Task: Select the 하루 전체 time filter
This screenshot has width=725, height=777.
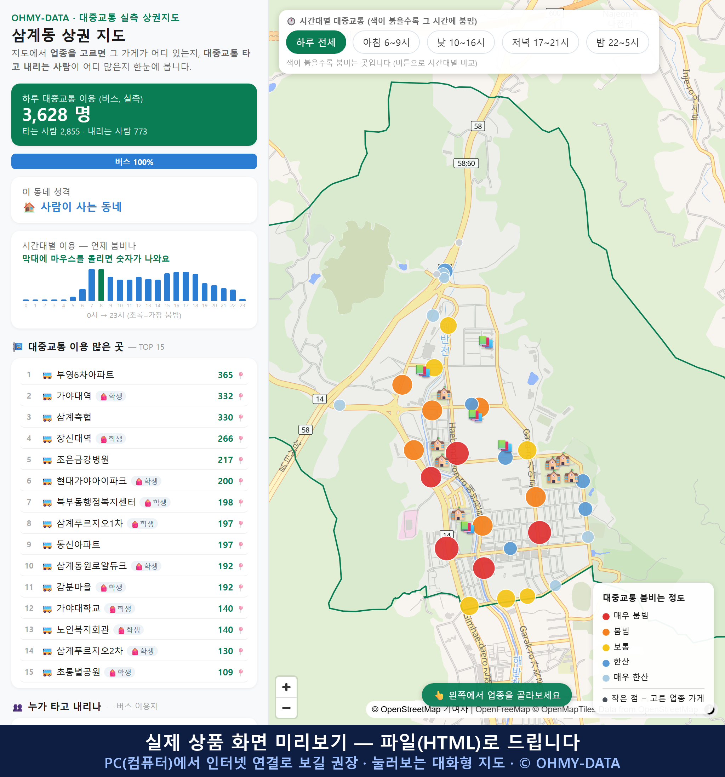Action: [x=316, y=42]
